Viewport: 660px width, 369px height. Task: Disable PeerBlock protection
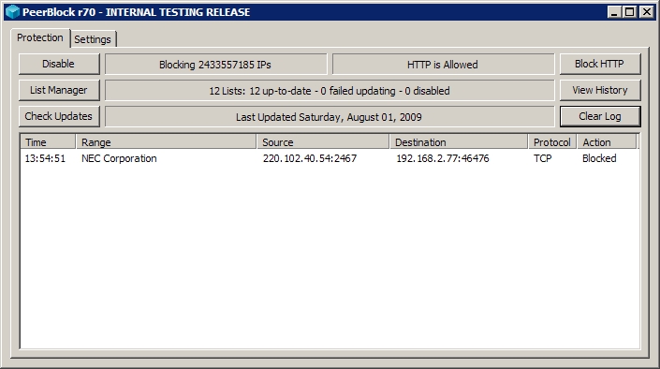pos(59,64)
